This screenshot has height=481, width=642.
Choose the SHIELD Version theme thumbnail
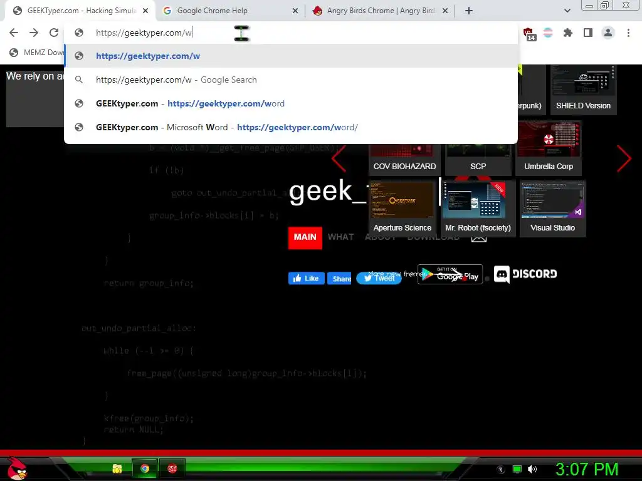pyautogui.click(x=583, y=89)
